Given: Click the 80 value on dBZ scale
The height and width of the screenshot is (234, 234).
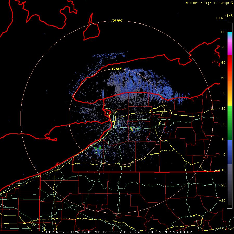Looking at the screenshot, I should [x=223, y=32].
